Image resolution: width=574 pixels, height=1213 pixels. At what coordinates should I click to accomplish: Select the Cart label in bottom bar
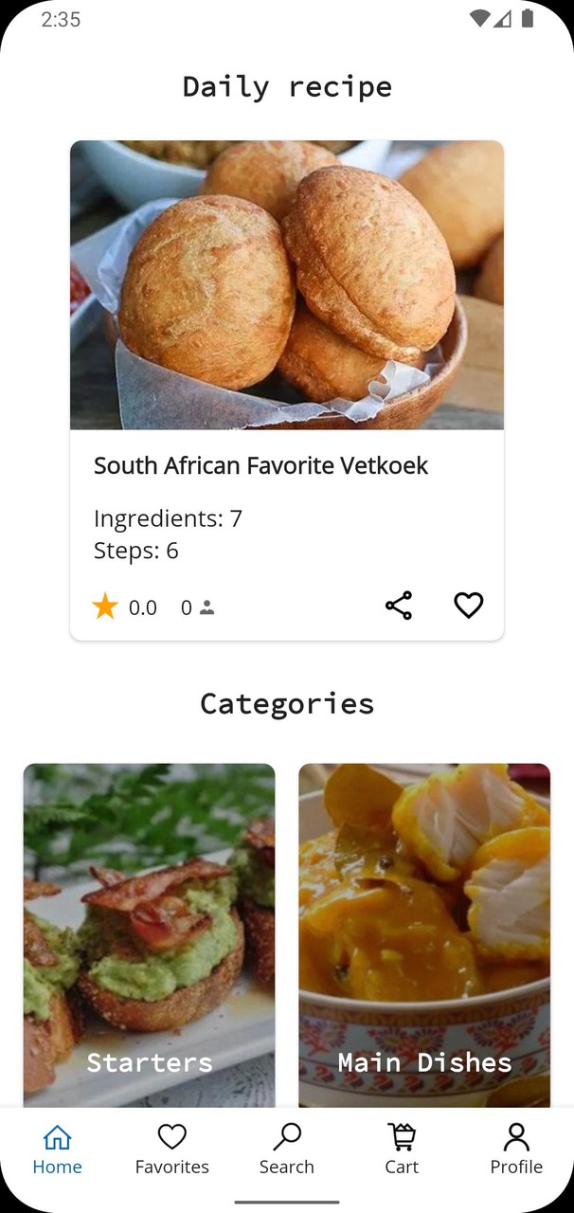[x=402, y=1167]
